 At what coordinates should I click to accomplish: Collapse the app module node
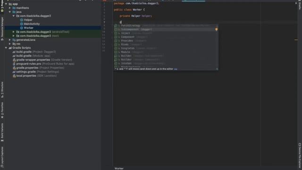6,4
